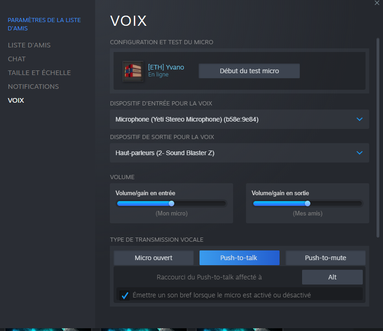Expand the voice input device chevron
383x331 pixels.
(359, 119)
